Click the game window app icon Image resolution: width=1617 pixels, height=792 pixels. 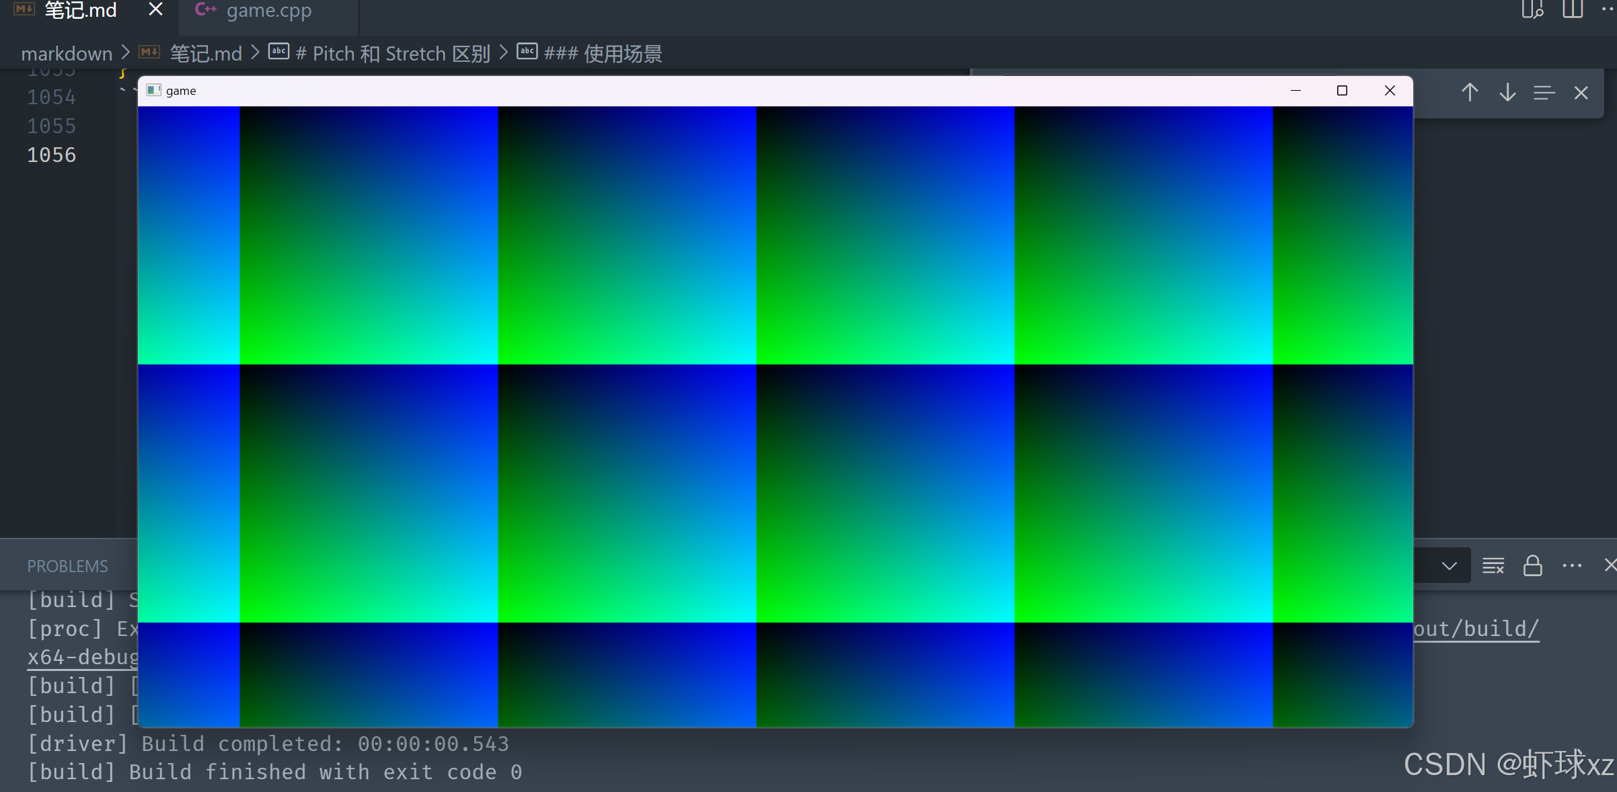(153, 91)
